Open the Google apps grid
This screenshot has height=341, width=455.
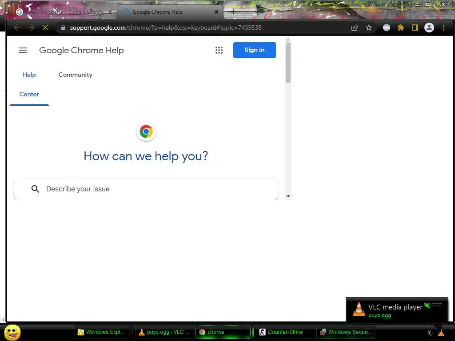click(219, 50)
